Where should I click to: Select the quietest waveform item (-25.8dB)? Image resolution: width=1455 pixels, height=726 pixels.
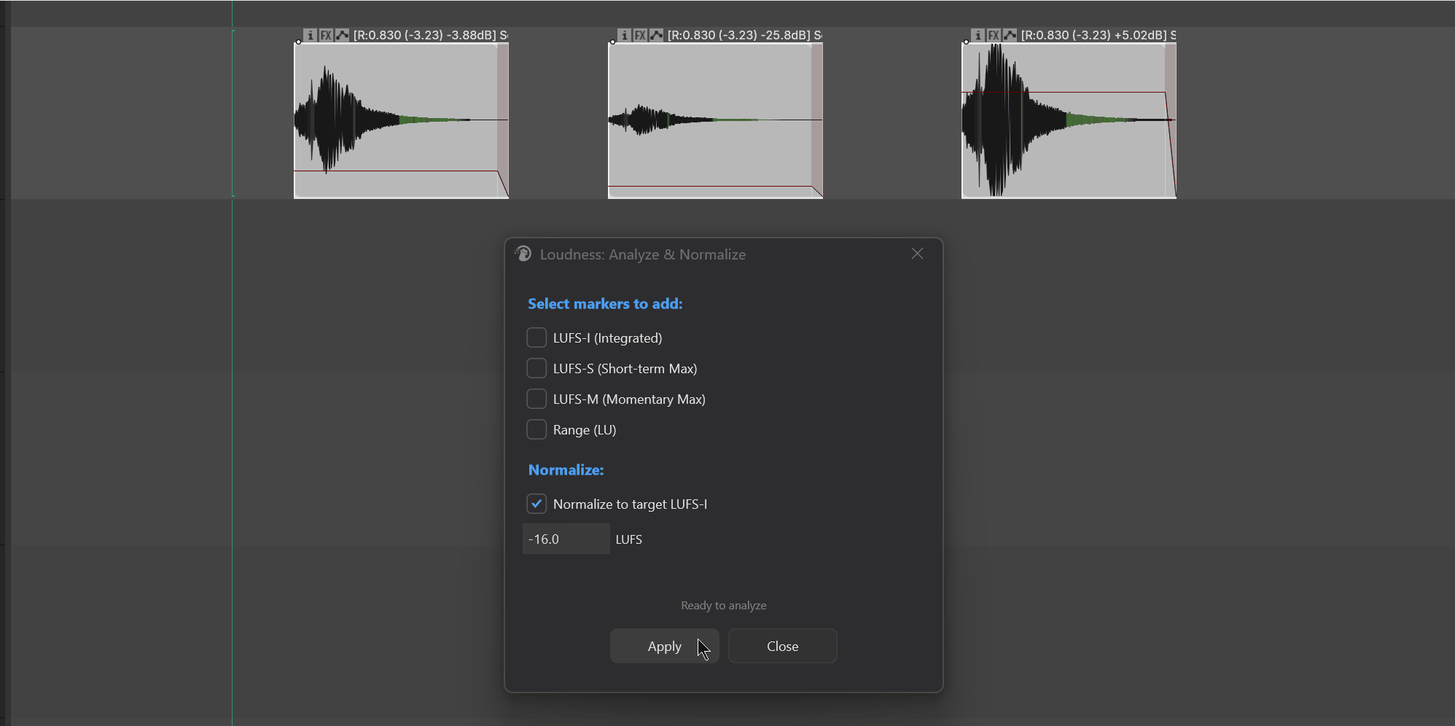point(716,120)
